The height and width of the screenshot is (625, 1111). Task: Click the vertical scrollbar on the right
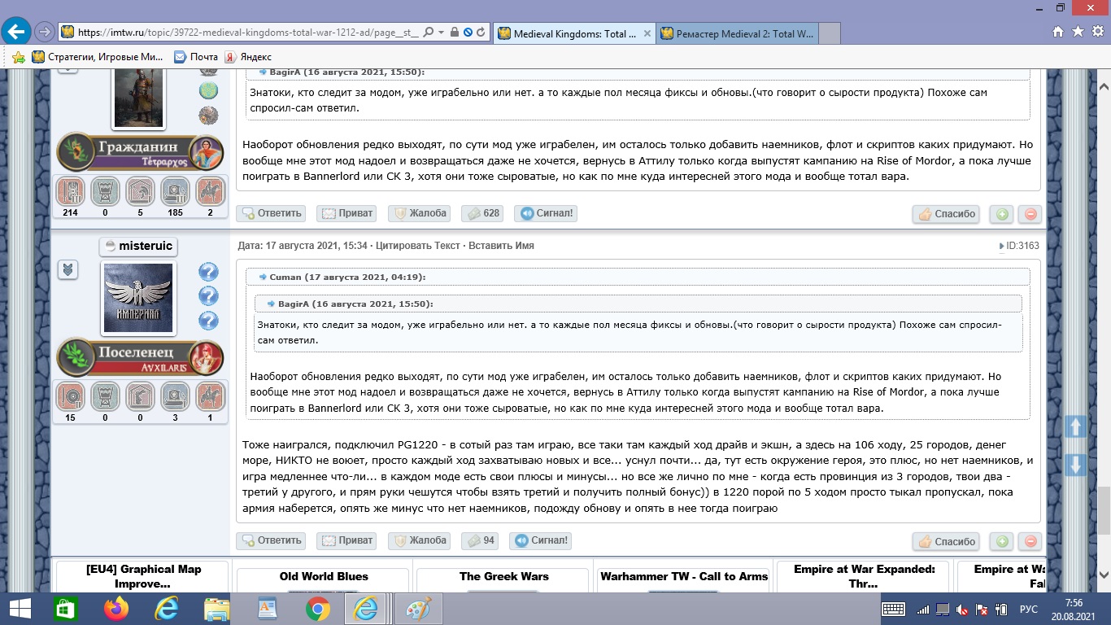[x=1104, y=326]
